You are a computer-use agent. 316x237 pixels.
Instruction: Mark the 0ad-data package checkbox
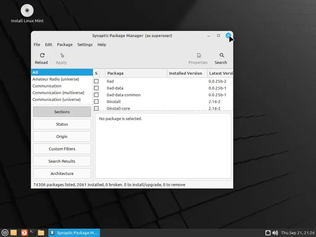96,88
